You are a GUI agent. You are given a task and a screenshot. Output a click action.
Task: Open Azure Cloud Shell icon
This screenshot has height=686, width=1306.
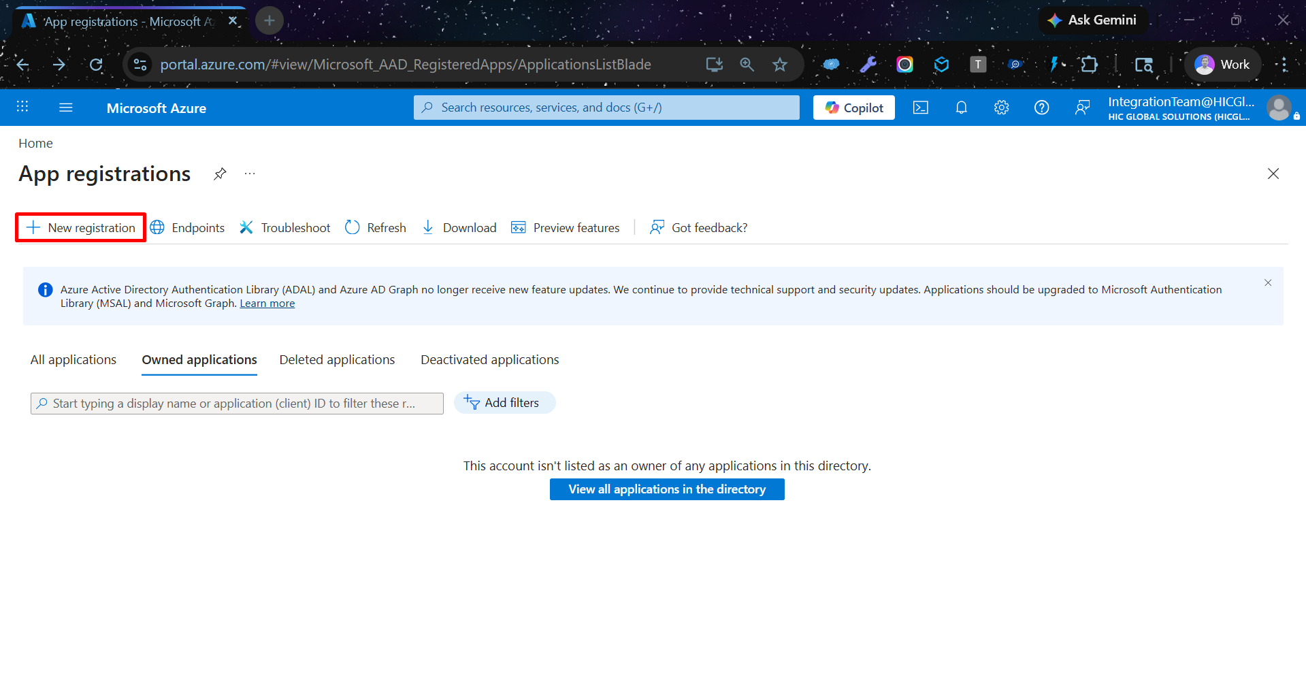point(920,108)
